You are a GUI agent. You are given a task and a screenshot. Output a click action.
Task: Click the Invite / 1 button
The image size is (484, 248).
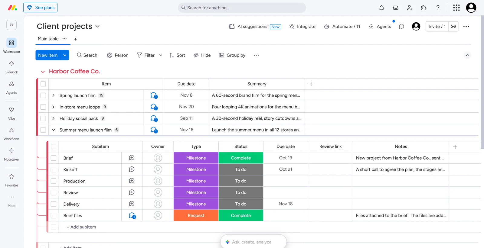[x=437, y=27]
